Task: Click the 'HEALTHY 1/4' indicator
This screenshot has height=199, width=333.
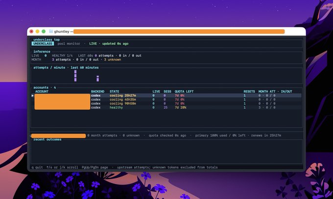Action: tap(62, 55)
